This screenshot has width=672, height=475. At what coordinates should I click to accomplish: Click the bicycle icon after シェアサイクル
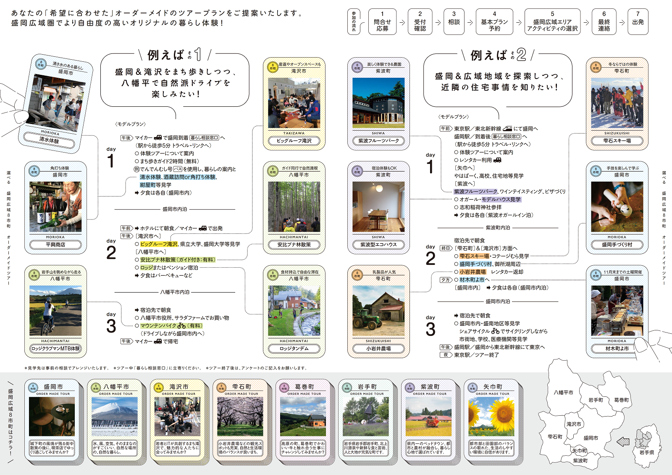tap(495, 331)
